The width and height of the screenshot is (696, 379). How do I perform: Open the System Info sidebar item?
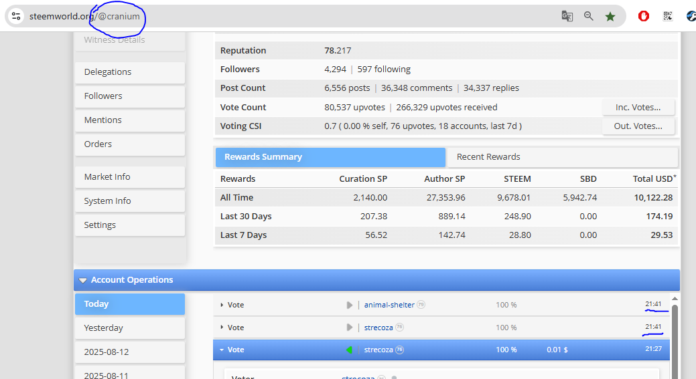click(x=129, y=201)
